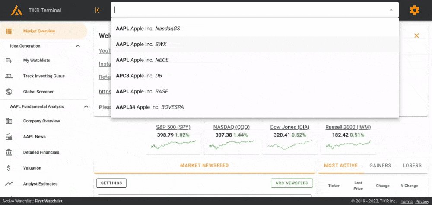Open the Russell 2000 (IWM) link
The image size is (432, 205).
(x=348, y=127)
